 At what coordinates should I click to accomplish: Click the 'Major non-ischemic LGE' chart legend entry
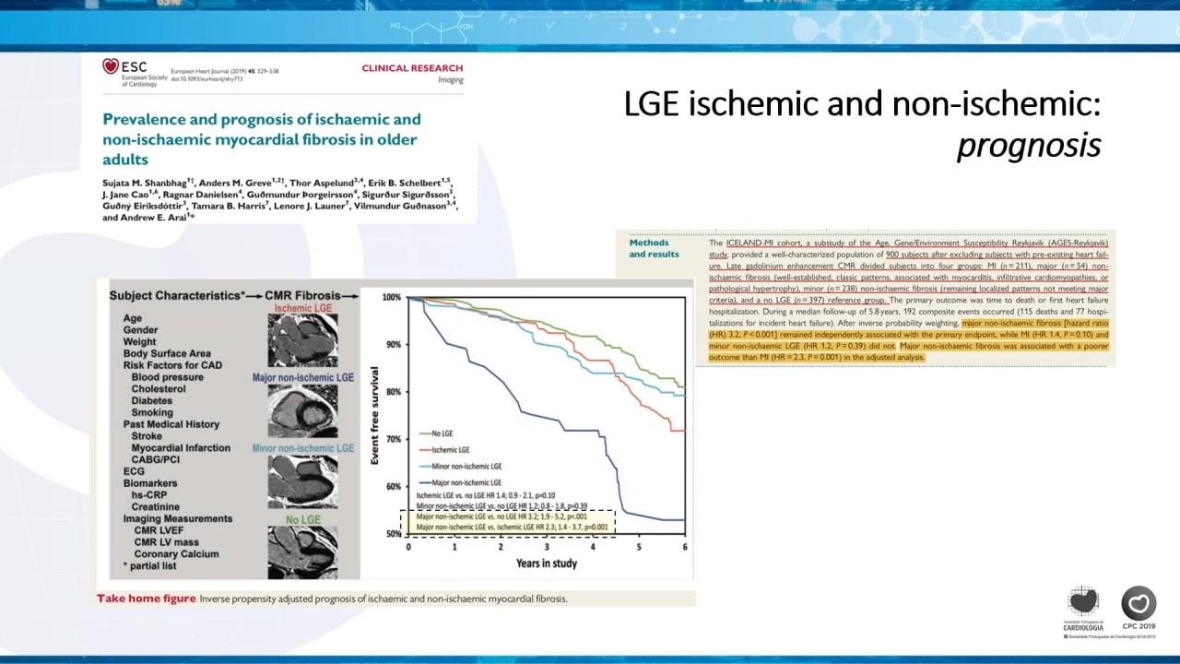click(x=459, y=482)
